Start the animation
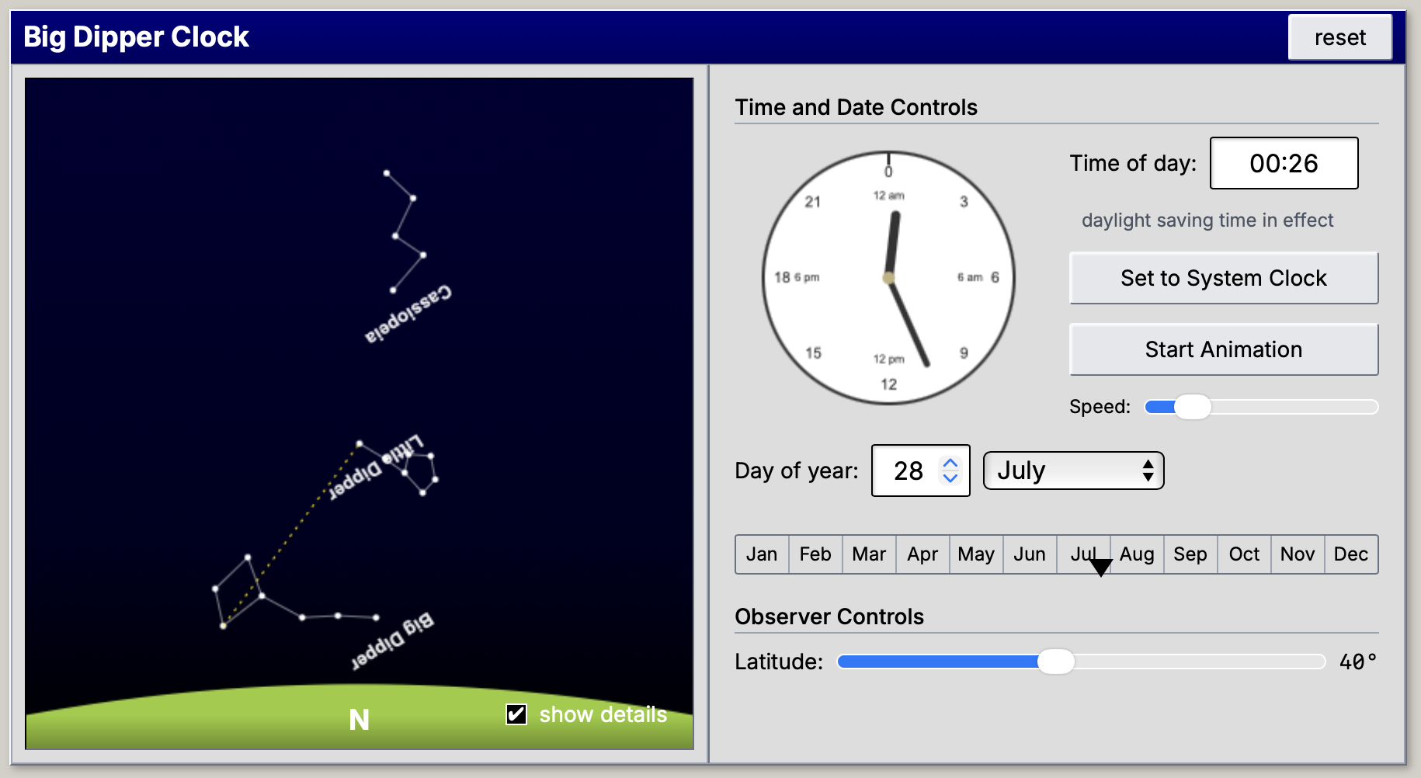Screen dimensions: 1421x778 click(1224, 349)
